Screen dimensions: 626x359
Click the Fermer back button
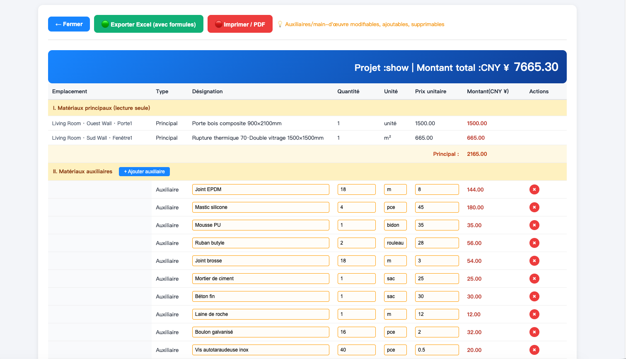69,24
